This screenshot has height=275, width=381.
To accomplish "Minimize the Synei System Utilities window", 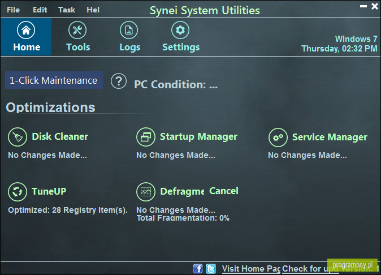I will coord(363,6).
